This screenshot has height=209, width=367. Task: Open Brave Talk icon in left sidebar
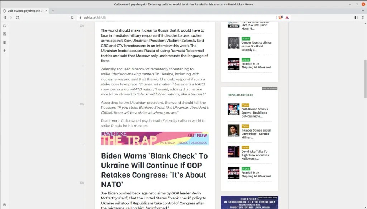click(x=4, y=26)
